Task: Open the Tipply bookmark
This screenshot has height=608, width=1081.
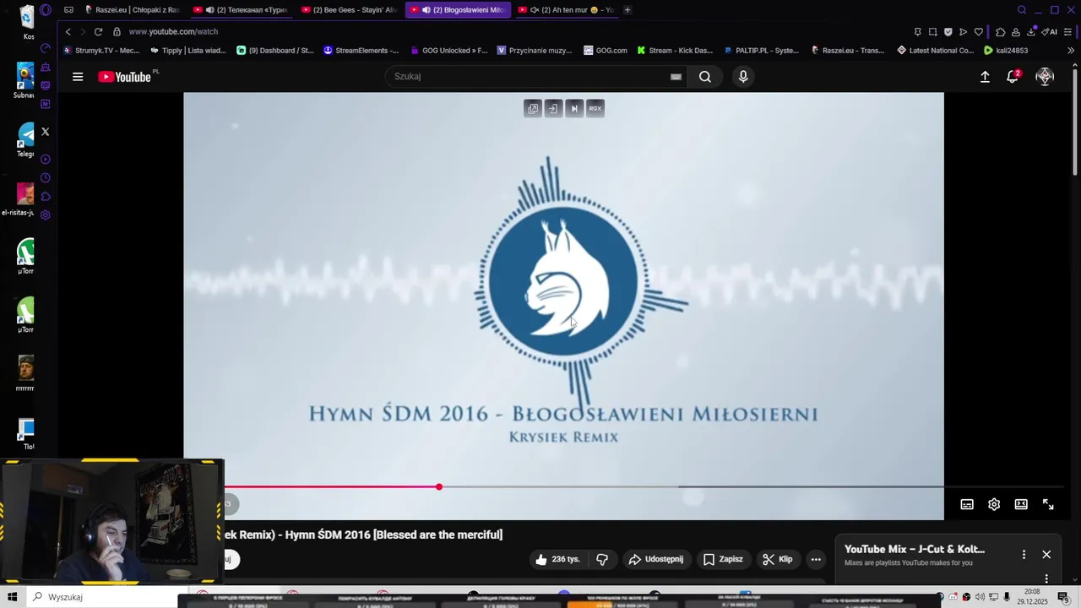Action: pos(188,51)
